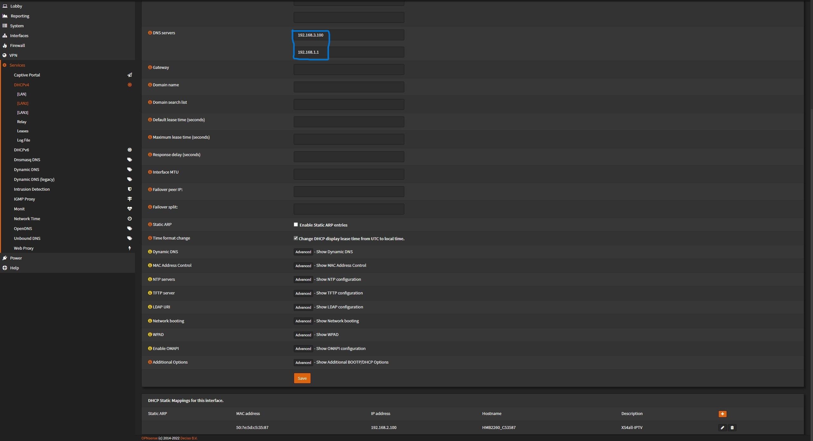Screen dimensions: 813x441
Task: Open the Firewall menu in the sidebar
Action: click(x=17, y=45)
